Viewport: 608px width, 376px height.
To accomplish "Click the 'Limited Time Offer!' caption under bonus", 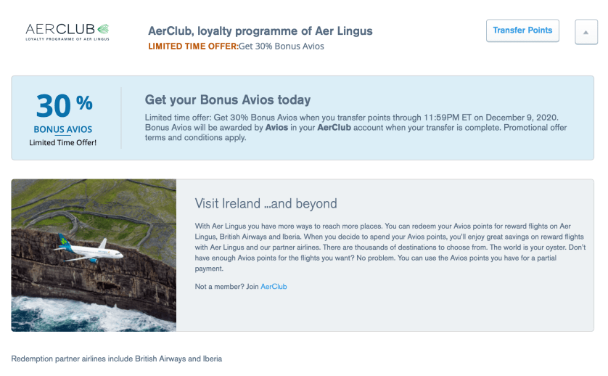I will tap(63, 142).
